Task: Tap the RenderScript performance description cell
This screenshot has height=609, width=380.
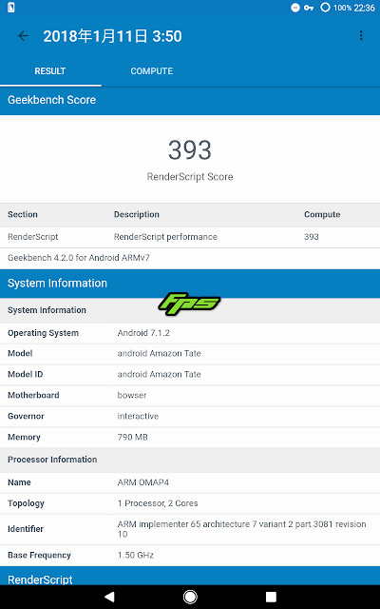Action: (x=165, y=237)
